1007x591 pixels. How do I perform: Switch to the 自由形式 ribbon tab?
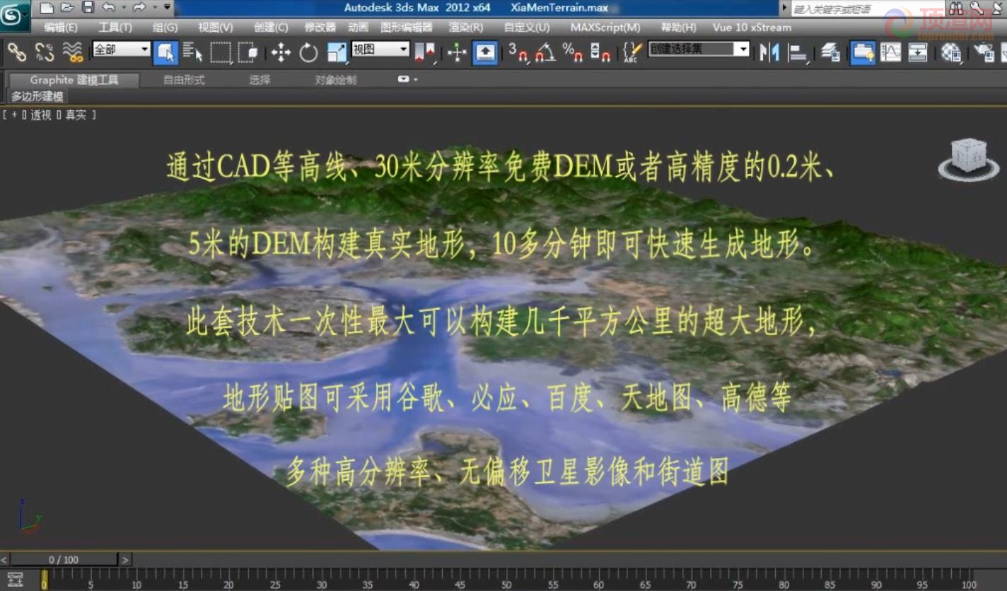(184, 80)
